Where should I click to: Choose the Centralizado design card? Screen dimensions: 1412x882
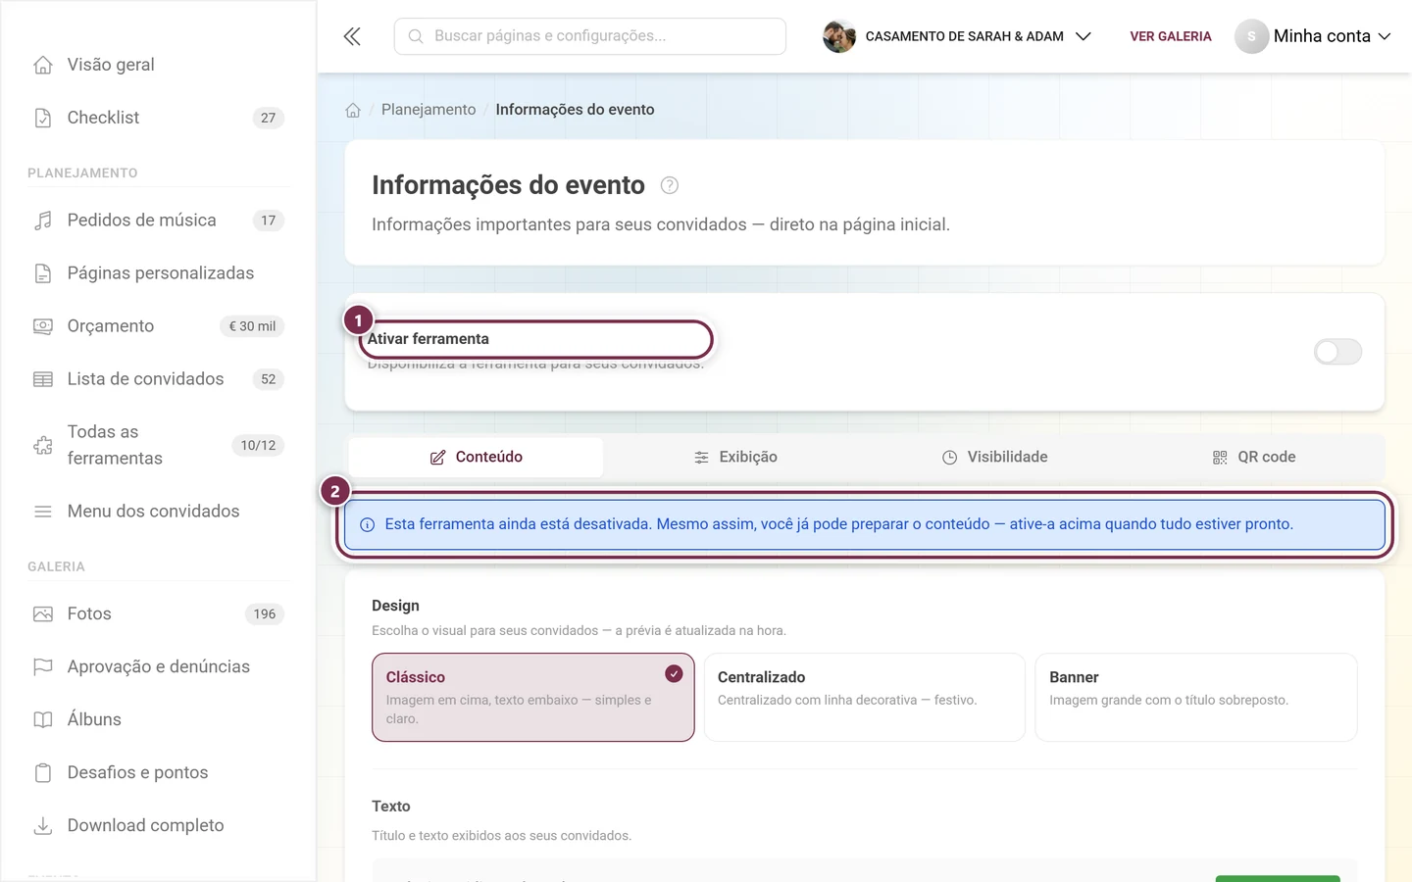(x=865, y=698)
